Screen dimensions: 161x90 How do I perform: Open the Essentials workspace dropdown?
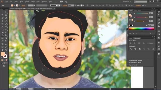pos(127,2)
